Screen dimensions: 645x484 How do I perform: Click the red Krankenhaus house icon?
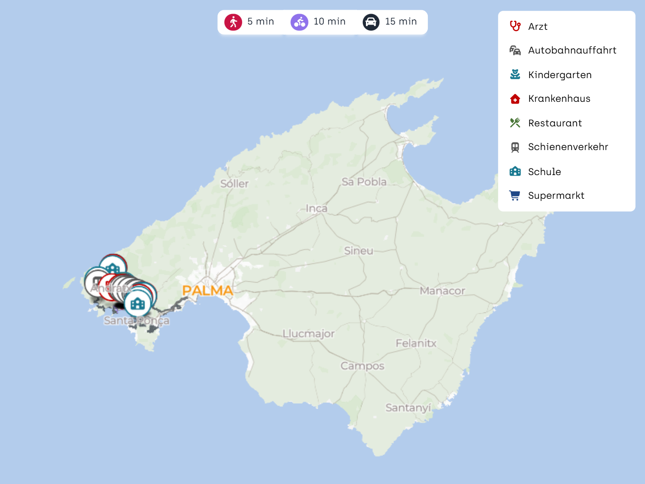(515, 99)
